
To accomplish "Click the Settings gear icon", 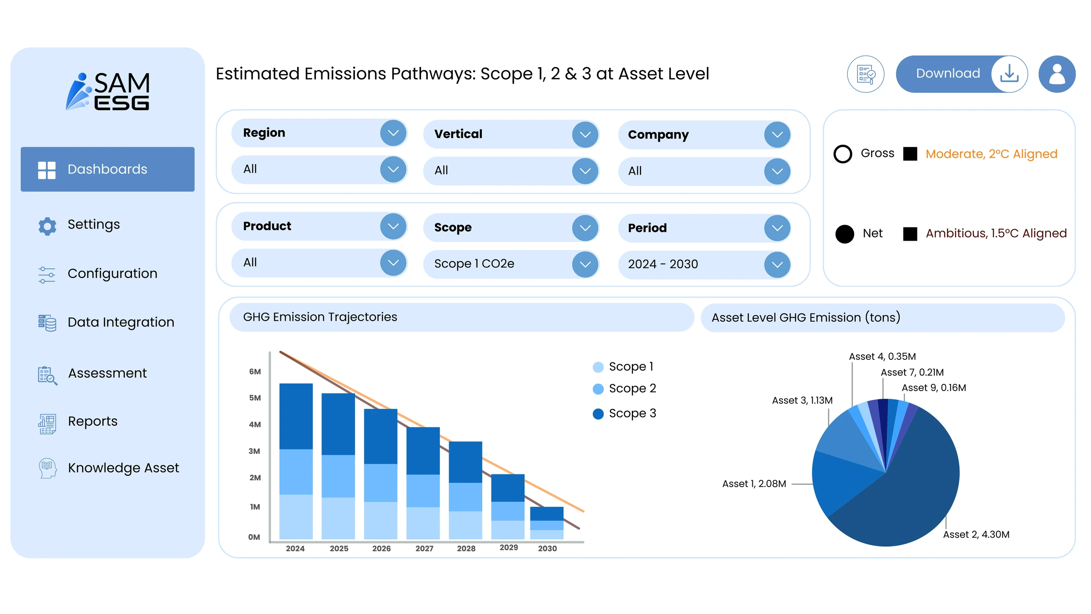I will point(47,226).
